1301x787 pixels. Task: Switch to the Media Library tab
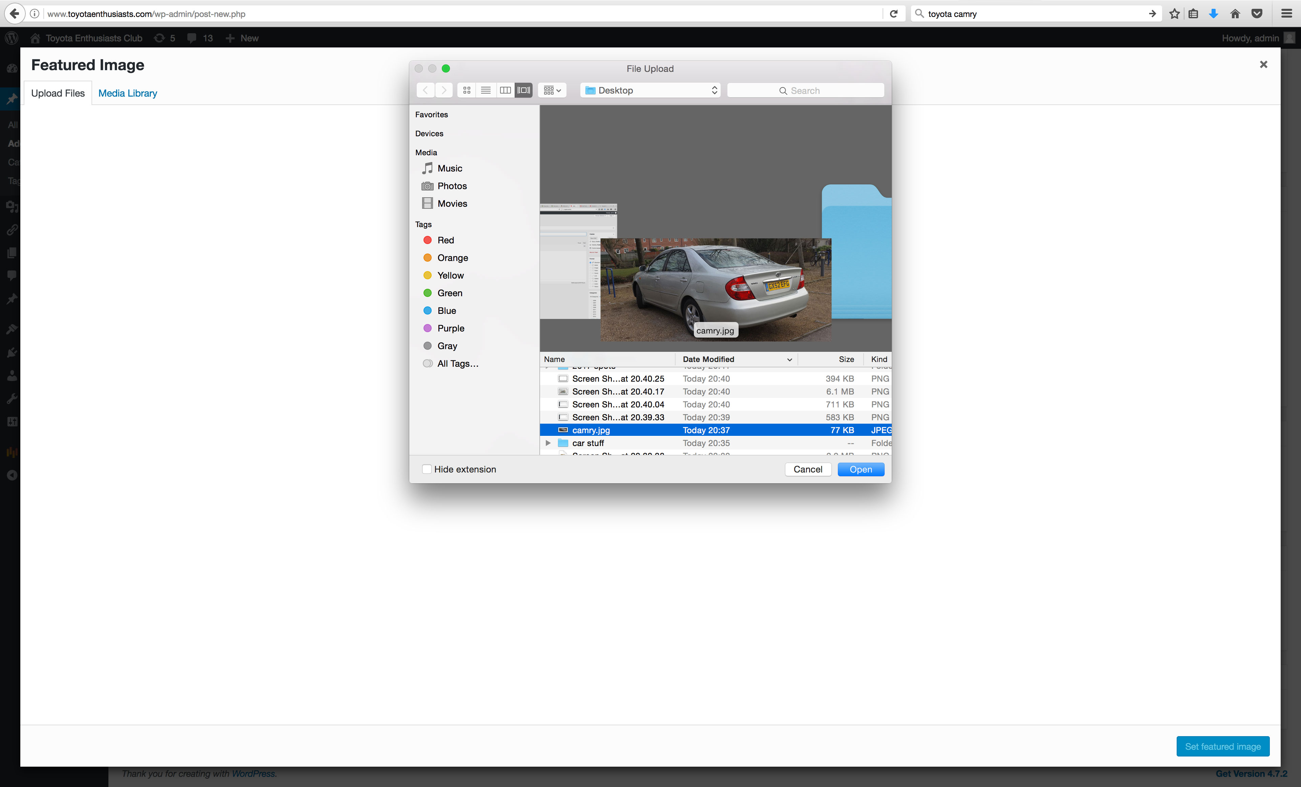click(128, 93)
